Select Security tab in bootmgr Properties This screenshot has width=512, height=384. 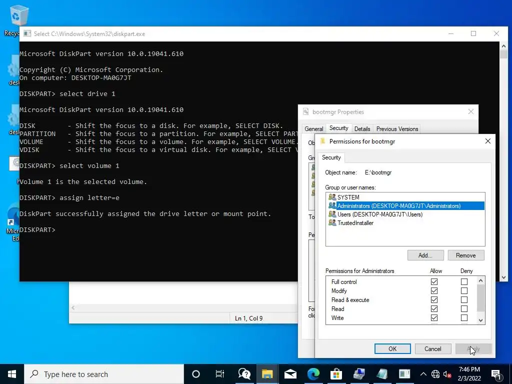(338, 128)
